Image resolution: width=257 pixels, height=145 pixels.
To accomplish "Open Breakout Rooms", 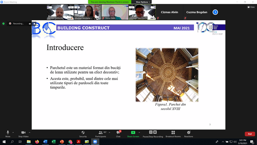I will (x=173, y=134).
